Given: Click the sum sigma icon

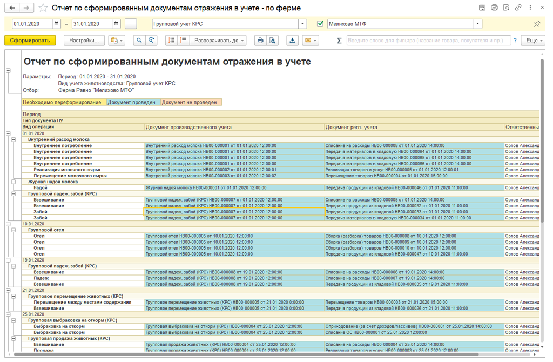Looking at the screenshot, I should [339, 41].
